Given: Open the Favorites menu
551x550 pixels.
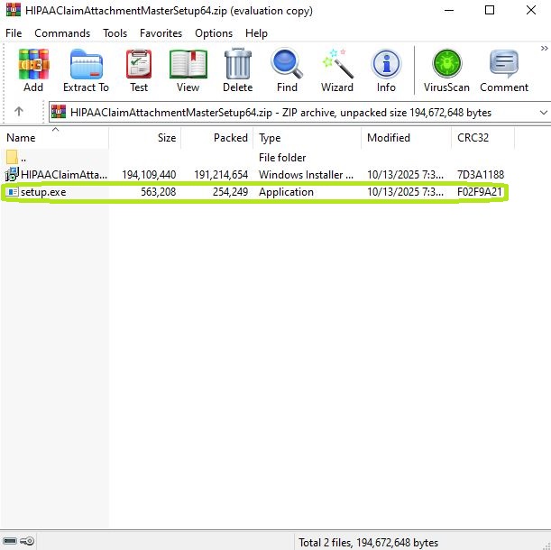Looking at the screenshot, I should pyautogui.click(x=161, y=33).
